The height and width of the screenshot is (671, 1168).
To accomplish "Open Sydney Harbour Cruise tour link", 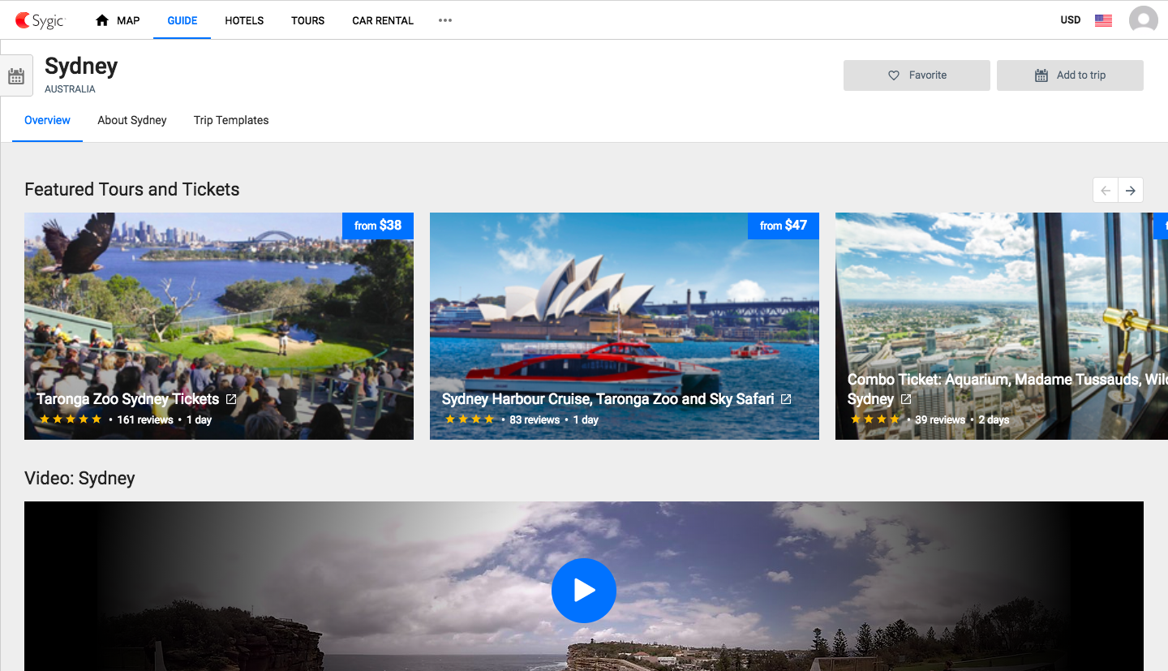I will tap(608, 399).
